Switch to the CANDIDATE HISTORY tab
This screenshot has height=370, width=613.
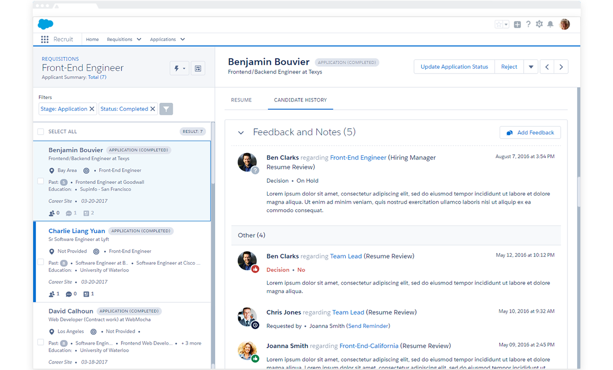coord(300,100)
